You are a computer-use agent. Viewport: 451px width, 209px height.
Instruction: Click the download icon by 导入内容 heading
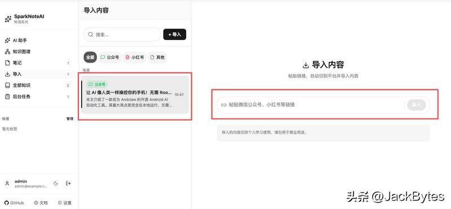306,65
